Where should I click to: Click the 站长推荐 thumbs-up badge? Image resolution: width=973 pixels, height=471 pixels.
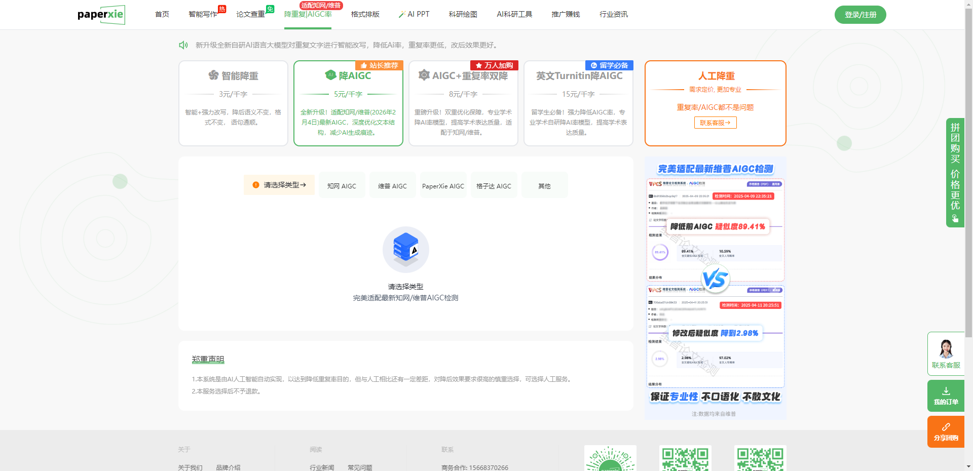[379, 65]
